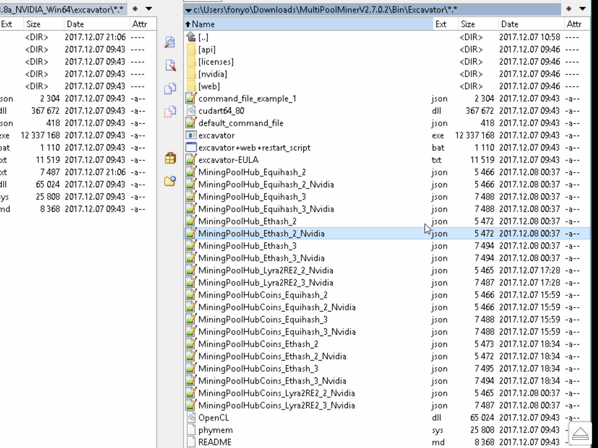598x448 pixels.
Task: Open the Pack files archive icon
Action: tap(170, 158)
